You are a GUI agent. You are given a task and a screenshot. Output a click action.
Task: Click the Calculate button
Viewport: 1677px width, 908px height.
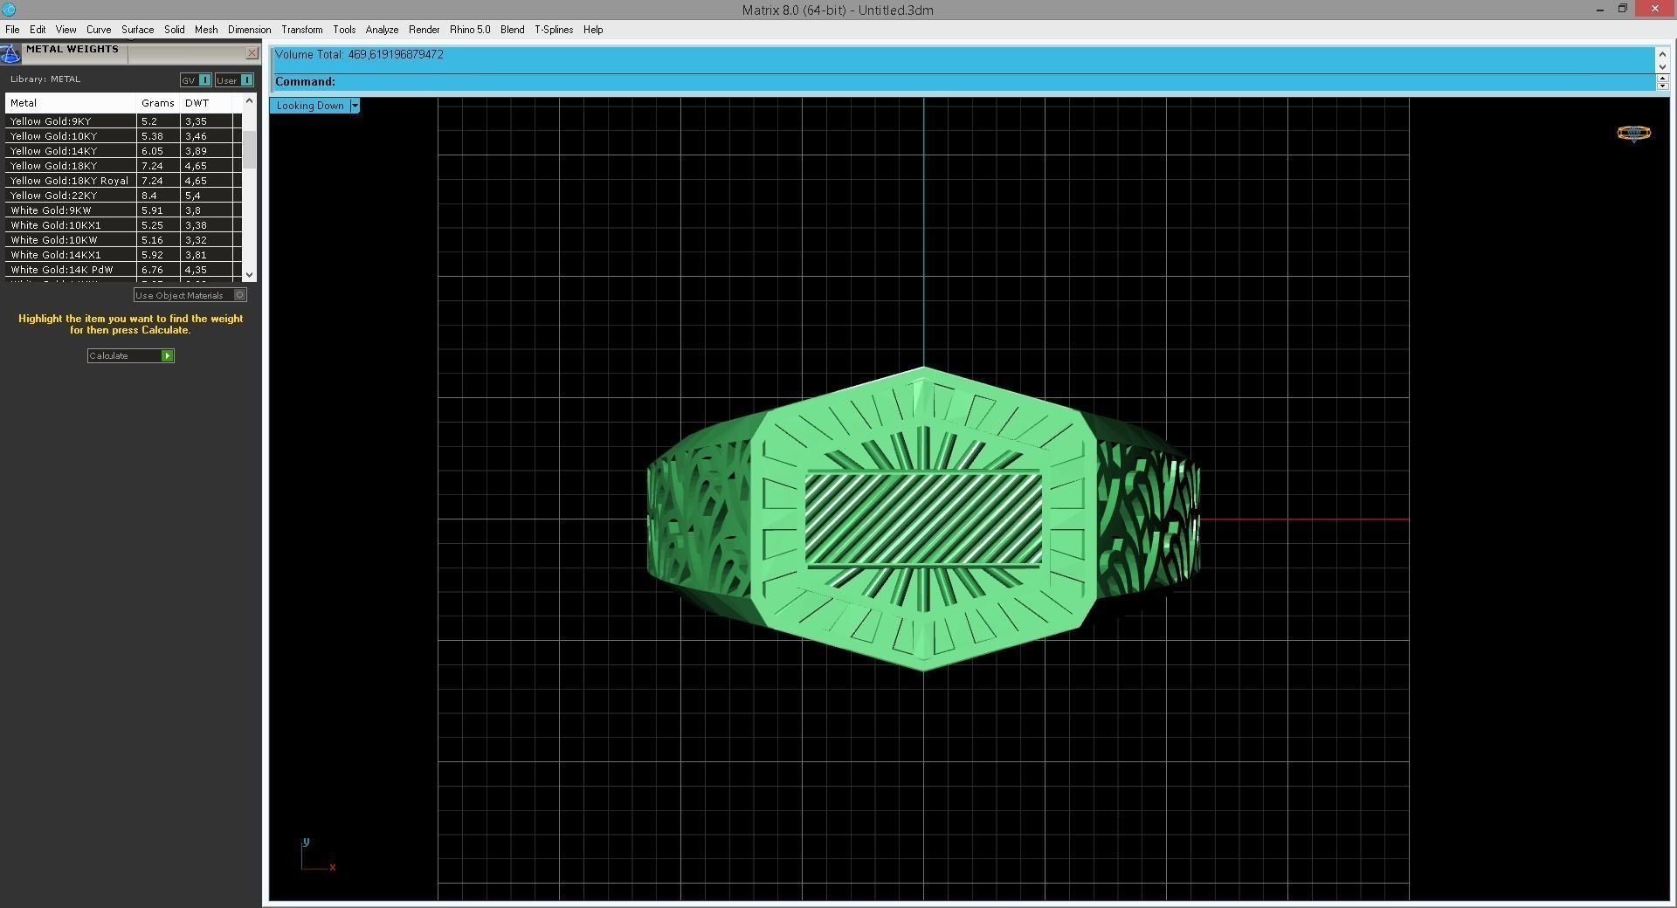tap(131, 356)
